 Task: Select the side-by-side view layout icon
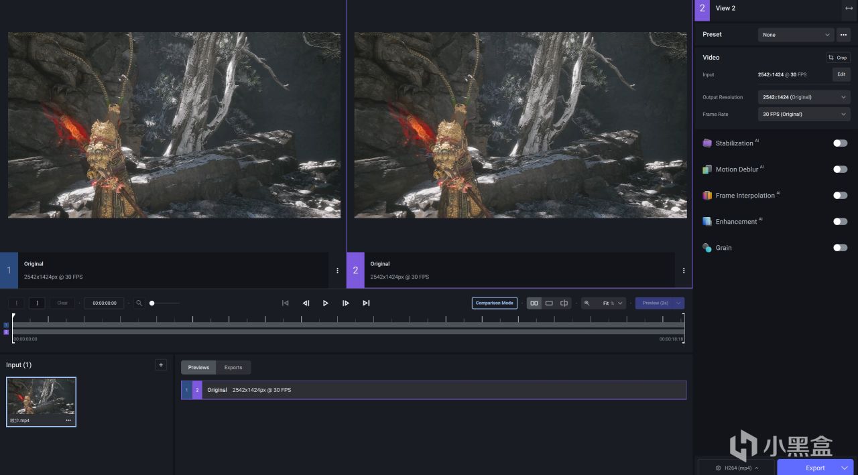click(534, 303)
